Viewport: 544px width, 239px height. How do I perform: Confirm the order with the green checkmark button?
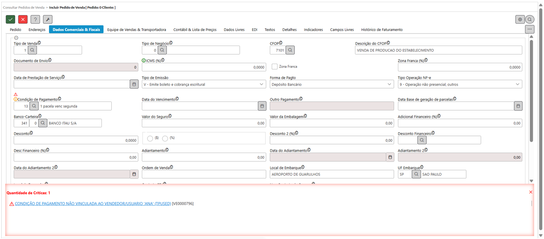point(11,19)
